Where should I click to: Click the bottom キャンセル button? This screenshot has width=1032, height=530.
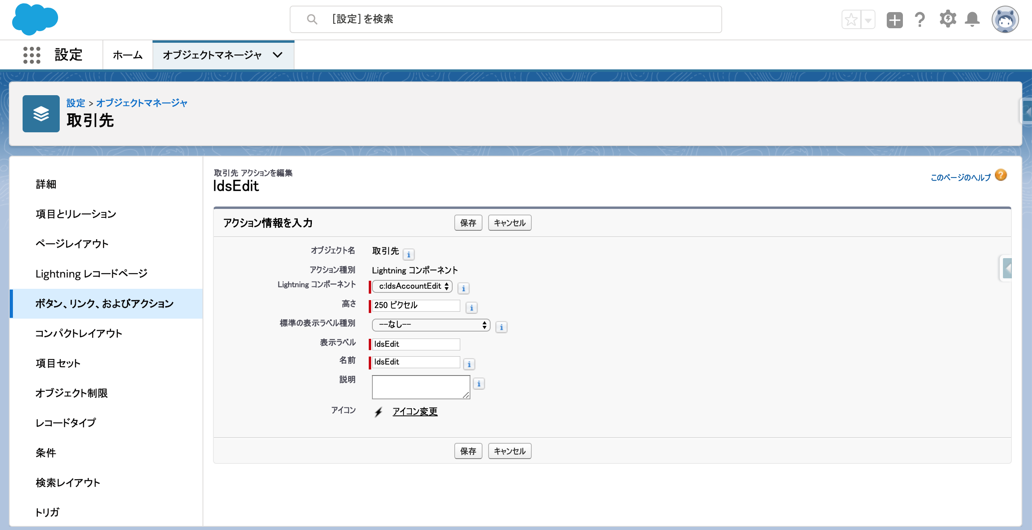(x=510, y=451)
